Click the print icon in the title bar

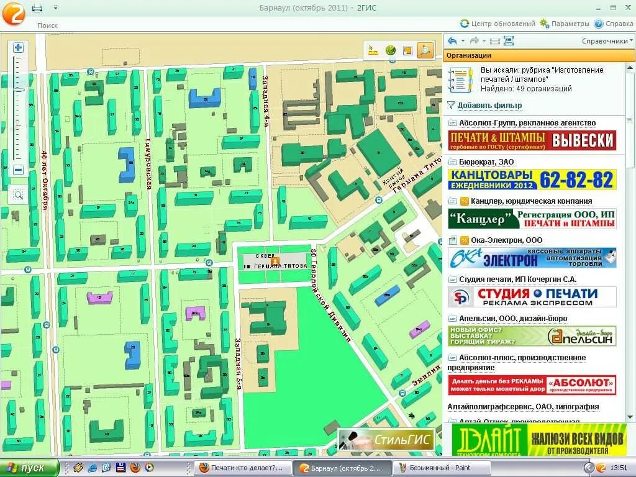click(37, 7)
